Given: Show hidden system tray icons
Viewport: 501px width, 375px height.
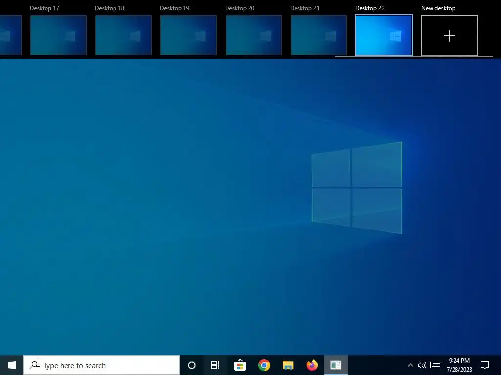Looking at the screenshot, I should [x=410, y=365].
